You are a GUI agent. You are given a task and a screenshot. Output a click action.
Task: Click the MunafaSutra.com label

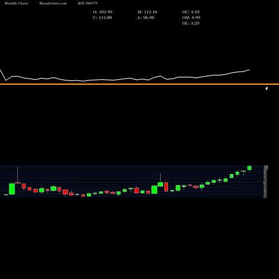(x=53, y=3)
